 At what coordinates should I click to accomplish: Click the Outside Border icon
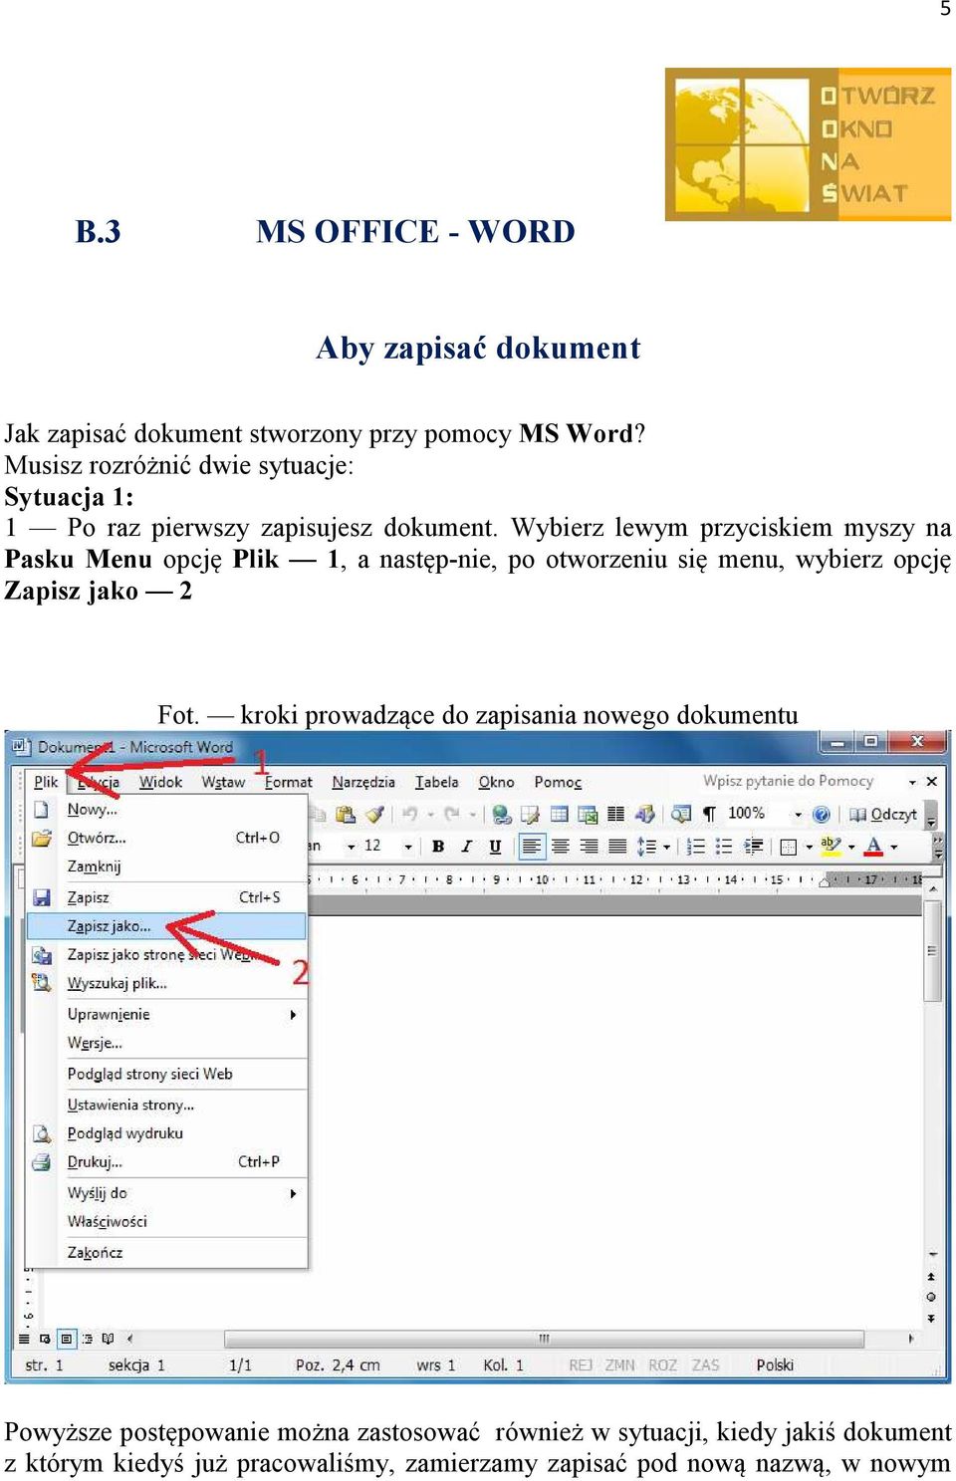(x=789, y=848)
